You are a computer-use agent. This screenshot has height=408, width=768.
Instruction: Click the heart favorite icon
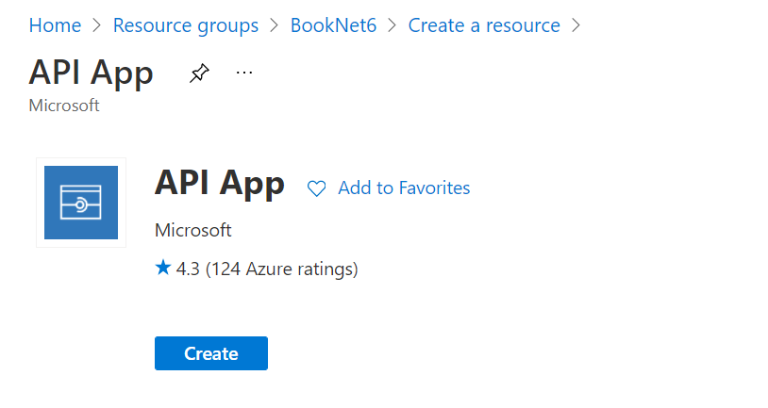[316, 188]
